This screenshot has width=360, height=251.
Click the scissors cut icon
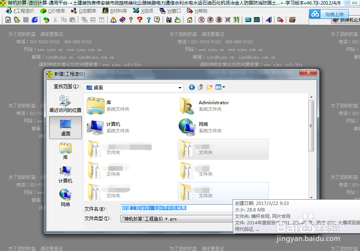pyautogui.click(x=55, y=20)
